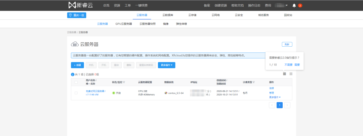Choose 不需要 in the guide popup
The height and width of the screenshot is (136, 363).
point(288,65)
